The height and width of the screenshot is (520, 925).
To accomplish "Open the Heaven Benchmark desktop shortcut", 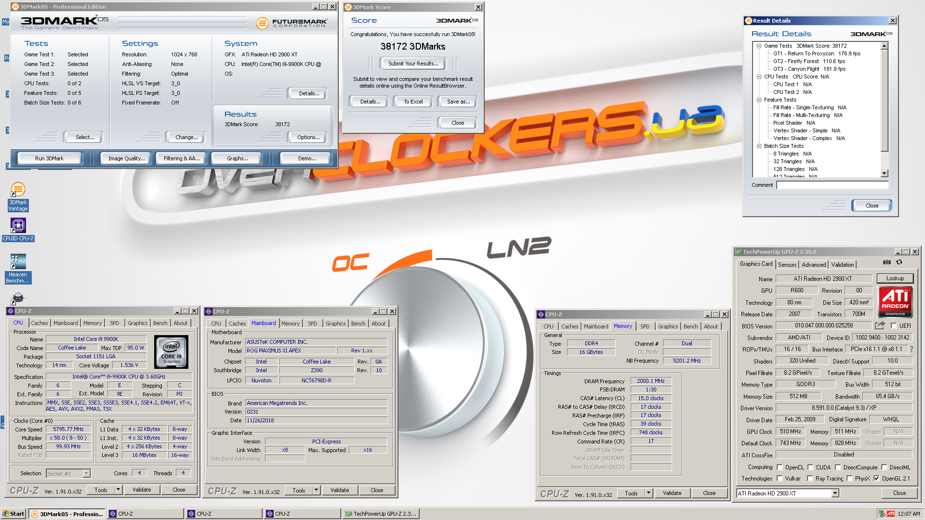I will click(18, 268).
